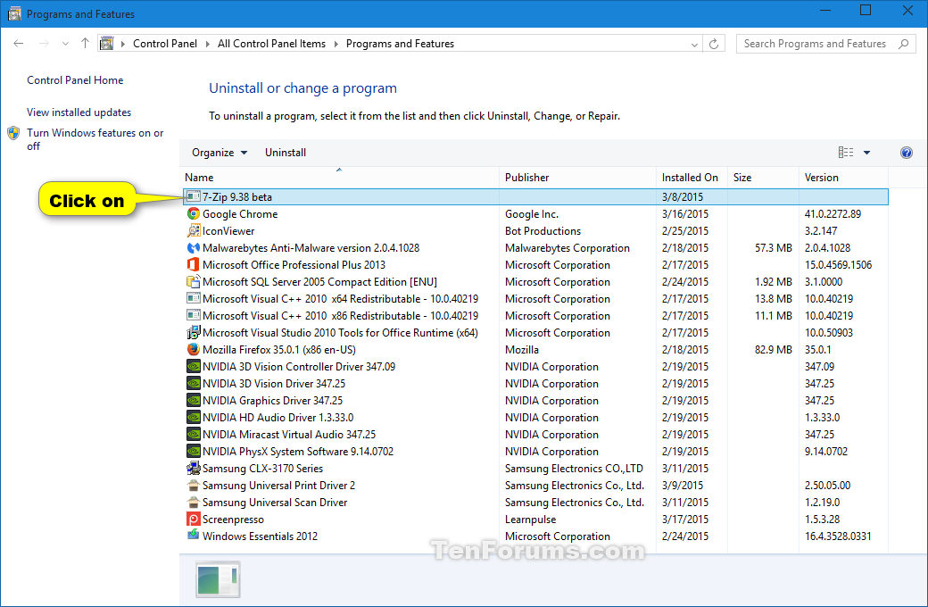This screenshot has height=607, width=928.
Task: Expand the view options dropdown arrow
Action: click(866, 153)
